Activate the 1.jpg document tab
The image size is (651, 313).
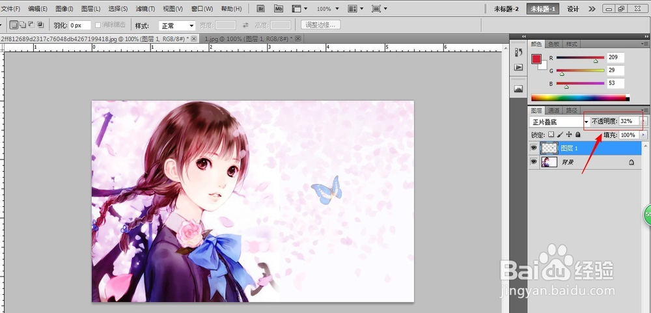pos(252,38)
